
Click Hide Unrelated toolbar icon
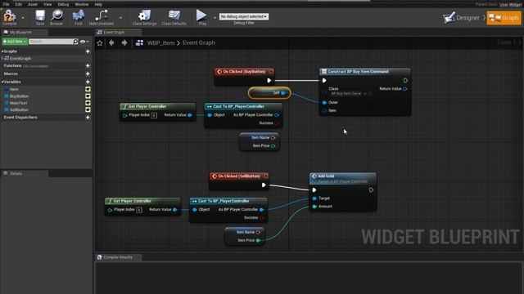point(102,17)
